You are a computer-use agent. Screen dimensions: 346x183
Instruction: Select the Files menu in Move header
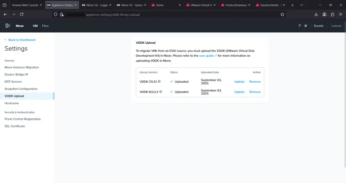coord(45,26)
